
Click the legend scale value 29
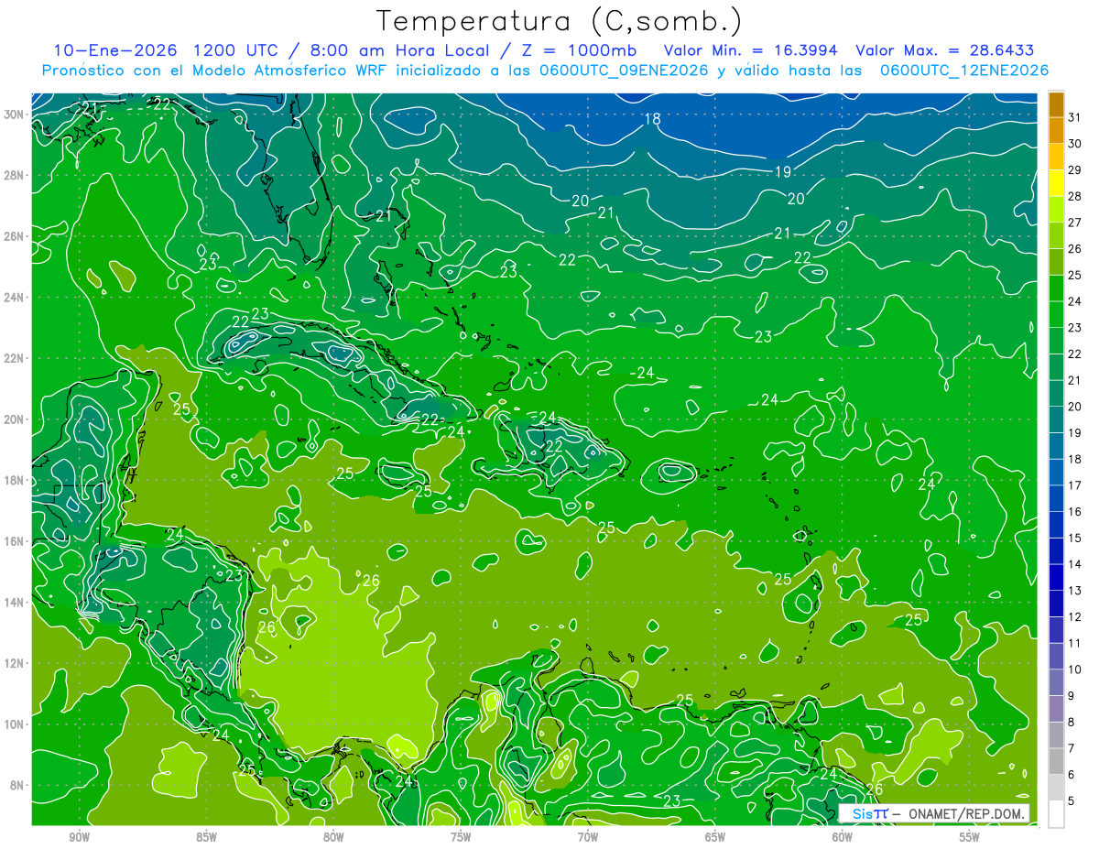click(1075, 170)
